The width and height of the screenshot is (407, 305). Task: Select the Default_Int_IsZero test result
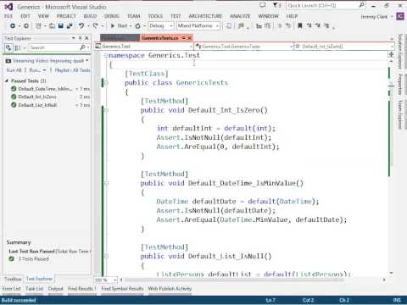pos(50,97)
